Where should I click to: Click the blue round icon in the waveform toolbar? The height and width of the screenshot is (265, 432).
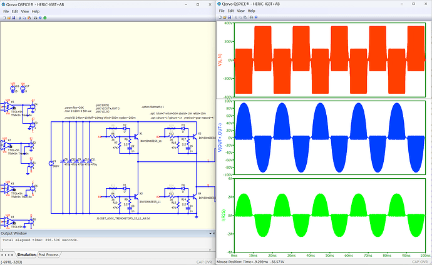pos(256,17)
